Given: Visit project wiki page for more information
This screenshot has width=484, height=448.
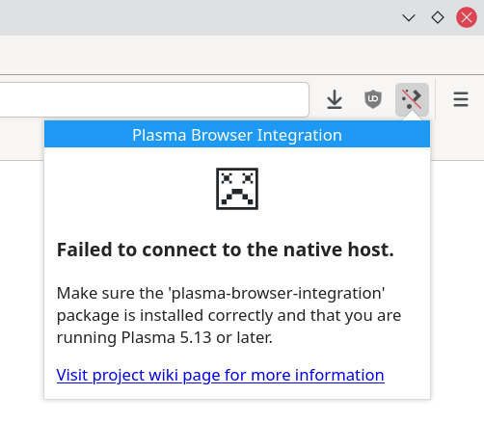Looking at the screenshot, I should coord(221,375).
